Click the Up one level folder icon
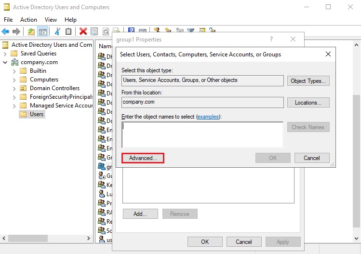 pyautogui.click(x=31, y=31)
